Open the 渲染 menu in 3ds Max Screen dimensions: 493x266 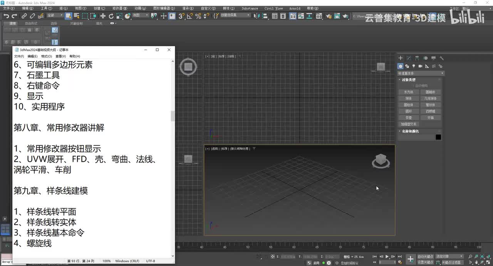tap(188, 8)
